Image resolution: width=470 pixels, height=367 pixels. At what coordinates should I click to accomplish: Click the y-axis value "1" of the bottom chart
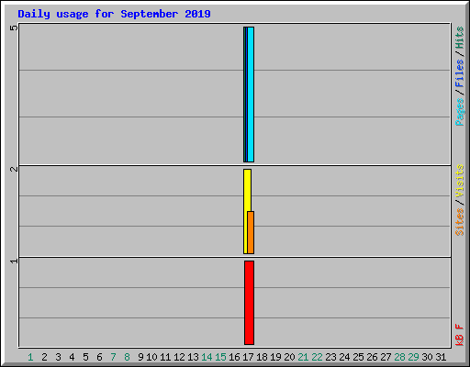click(14, 261)
